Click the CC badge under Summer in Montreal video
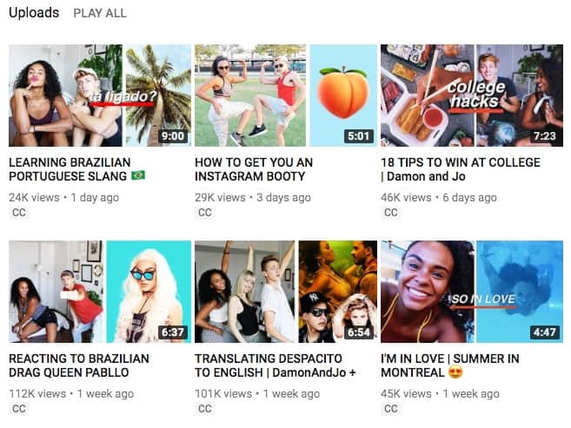 click(391, 408)
